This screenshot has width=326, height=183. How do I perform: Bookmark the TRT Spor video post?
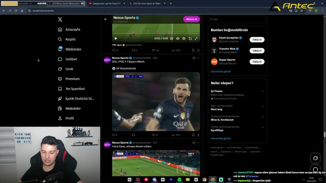tap(193, 50)
